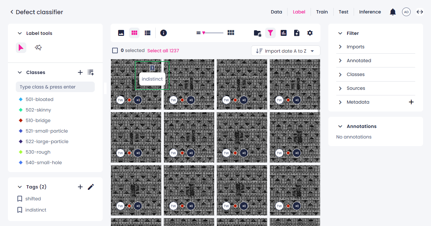Open the Data tab
The width and height of the screenshot is (431, 226).
point(276,12)
